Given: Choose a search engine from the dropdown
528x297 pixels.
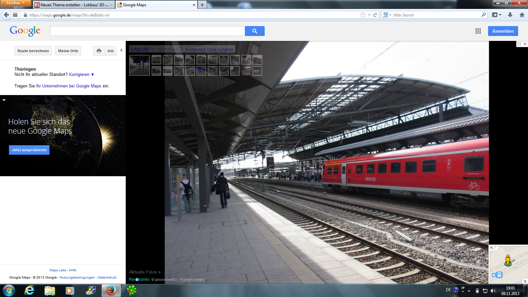Looking at the screenshot, I should [387, 15].
